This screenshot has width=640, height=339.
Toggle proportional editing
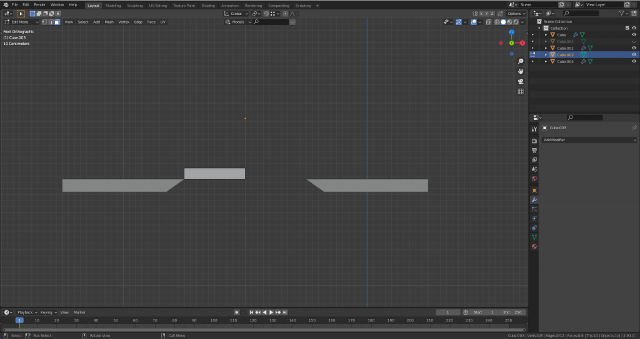[285, 14]
